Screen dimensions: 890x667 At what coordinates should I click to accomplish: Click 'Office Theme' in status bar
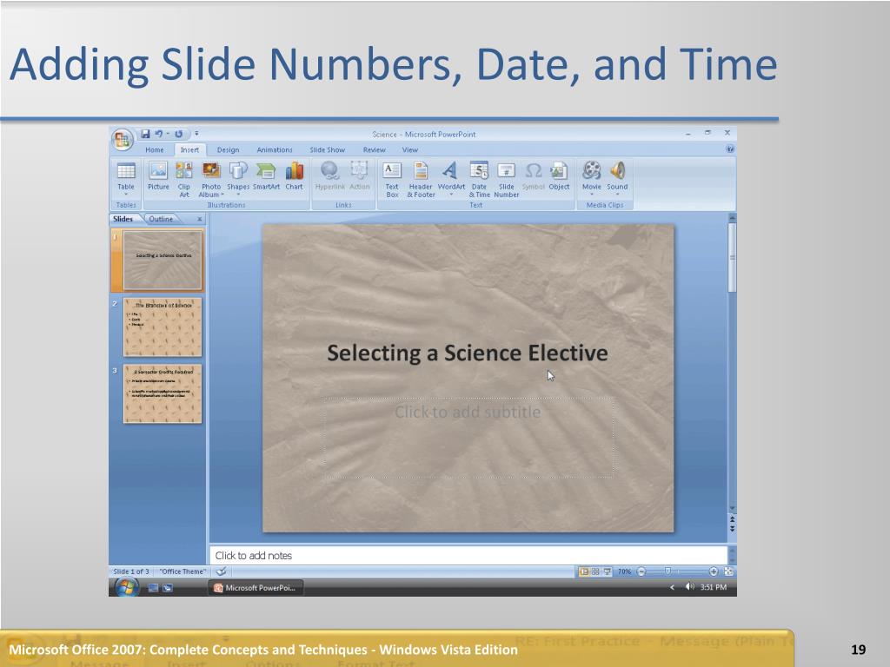[183, 571]
